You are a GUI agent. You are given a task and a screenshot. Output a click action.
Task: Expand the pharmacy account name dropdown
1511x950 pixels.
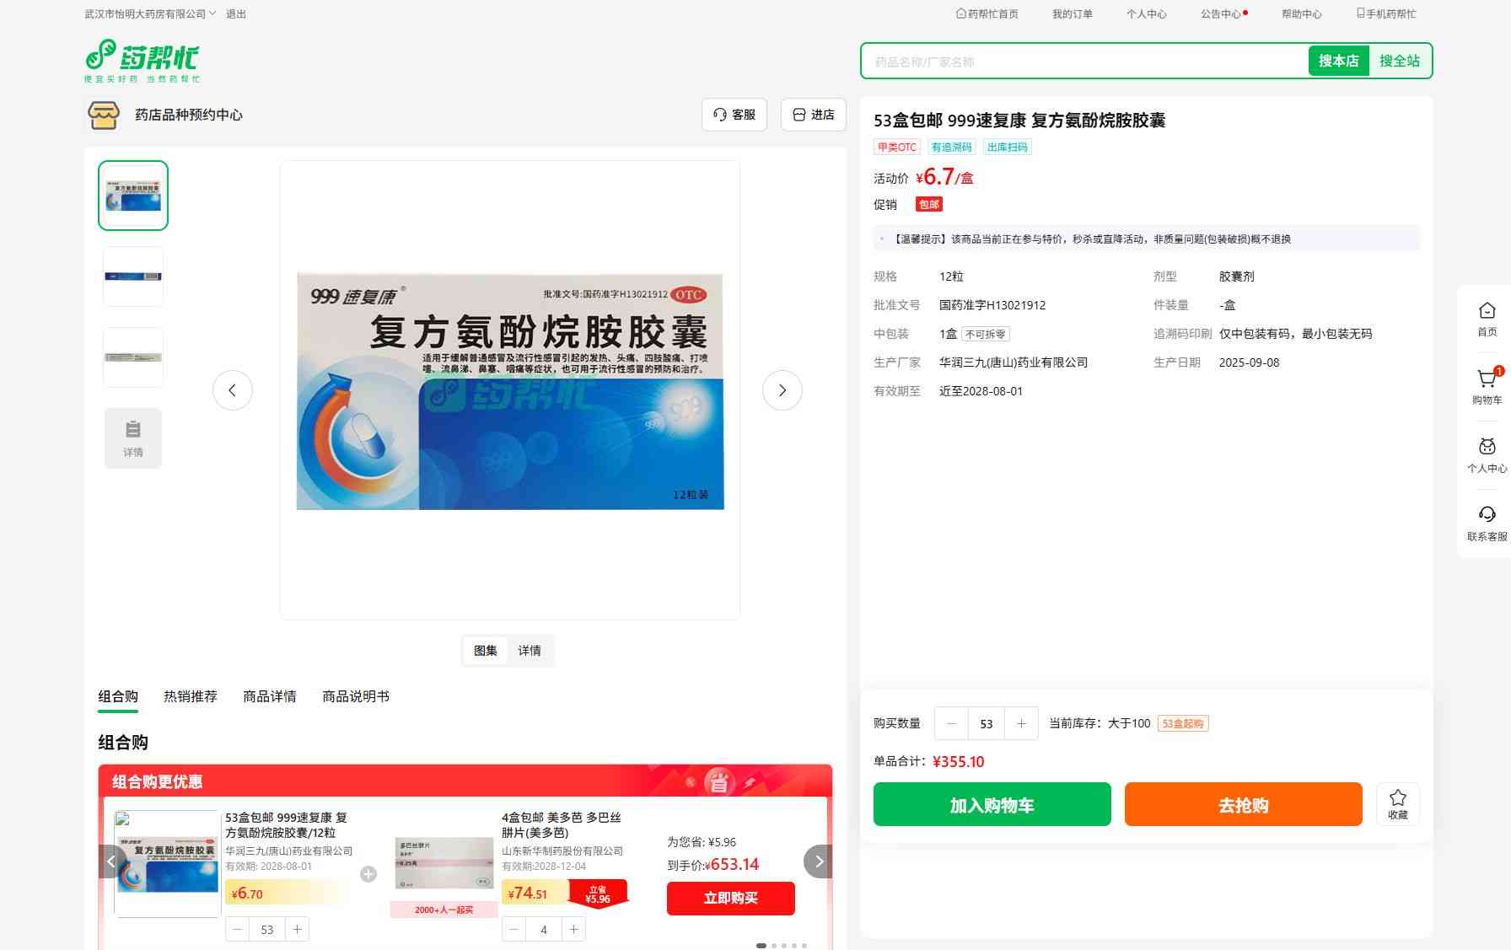[x=150, y=13]
